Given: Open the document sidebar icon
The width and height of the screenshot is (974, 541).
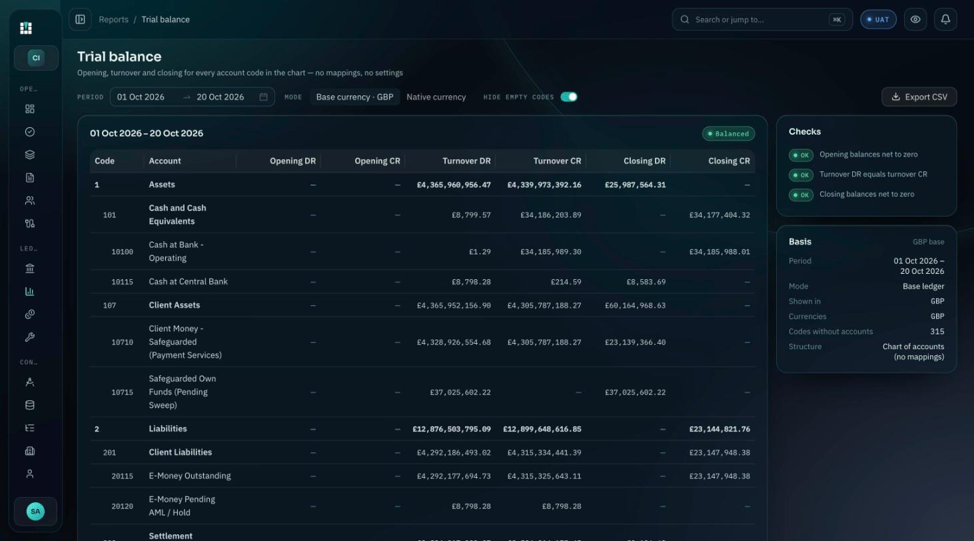Looking at the screenshot, I should point(29,178).
